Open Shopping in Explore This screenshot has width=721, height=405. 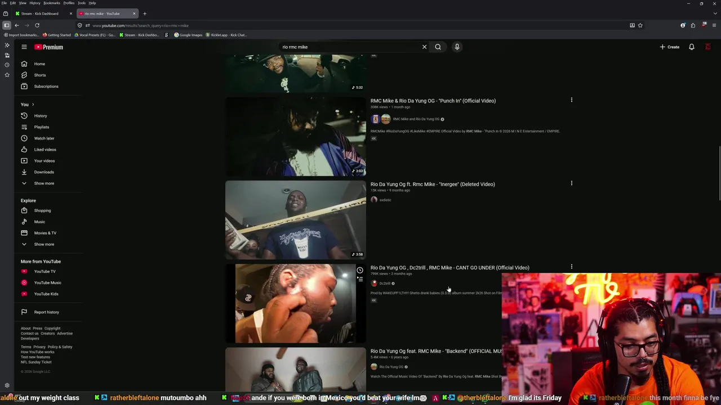[x=42, y=210]
